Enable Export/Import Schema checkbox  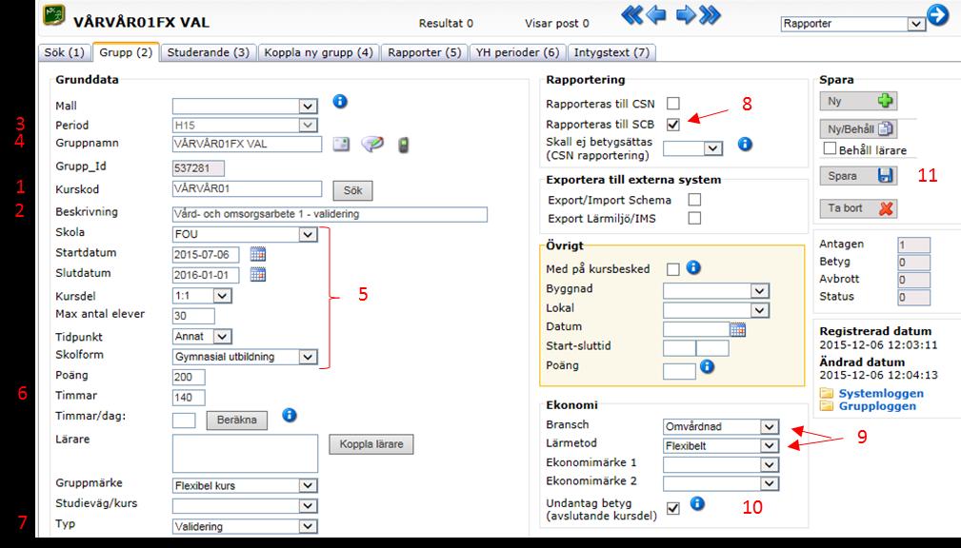coord(694,200)
